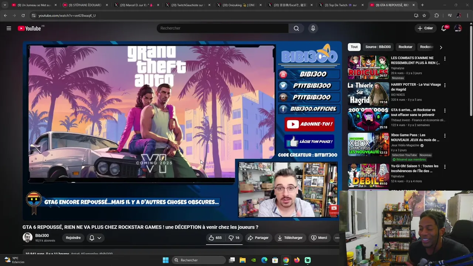
Task: Click the Windows taskbar Rechercher box
Action: pyautogui.click(x=199, y=260)
